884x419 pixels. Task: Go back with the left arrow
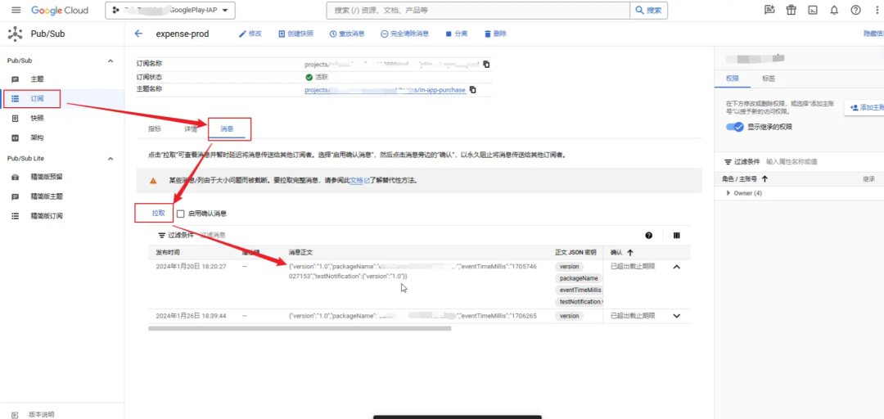pos(138,34)
